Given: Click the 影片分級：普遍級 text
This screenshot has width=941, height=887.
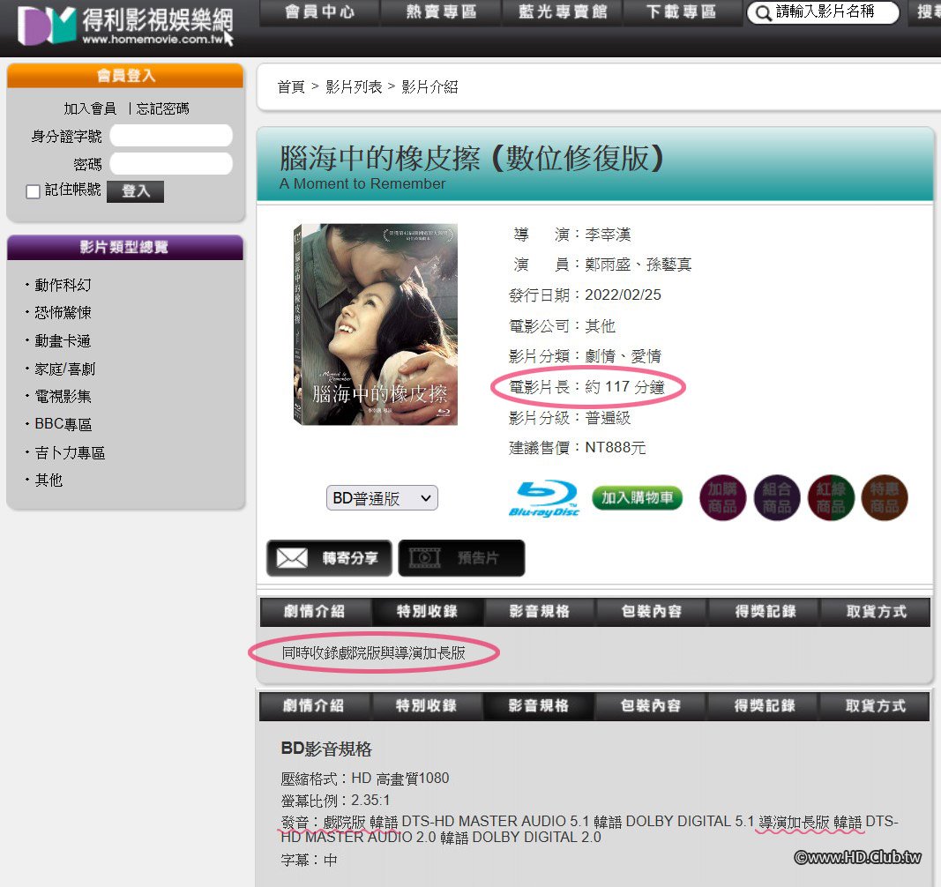Looking at the screenshot, I should (570, 418).
